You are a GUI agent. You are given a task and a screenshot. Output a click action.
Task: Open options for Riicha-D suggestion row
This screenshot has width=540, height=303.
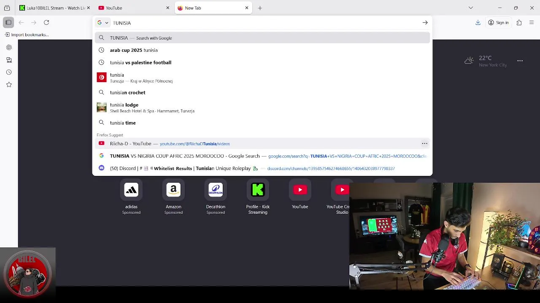point(424,144)
